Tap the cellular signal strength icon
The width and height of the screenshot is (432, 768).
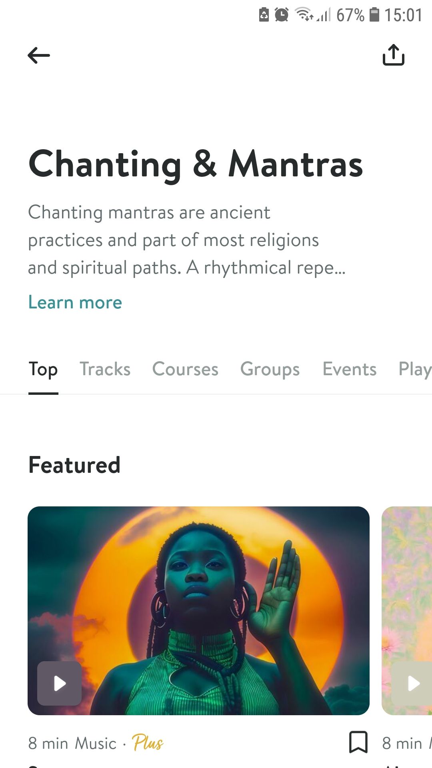[324, 15]
